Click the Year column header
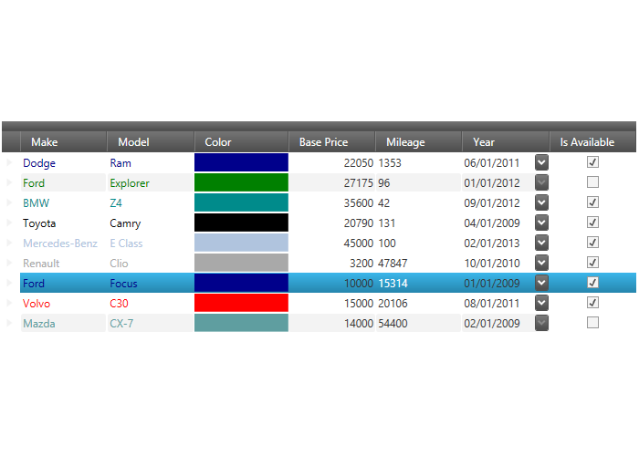This screenshot has height=456, width=639. [506, 142]
